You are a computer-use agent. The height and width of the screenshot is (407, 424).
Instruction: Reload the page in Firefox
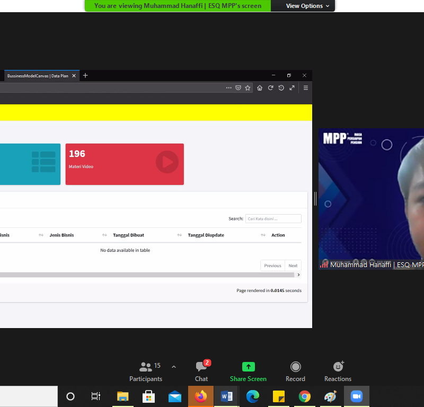[270, 88]
